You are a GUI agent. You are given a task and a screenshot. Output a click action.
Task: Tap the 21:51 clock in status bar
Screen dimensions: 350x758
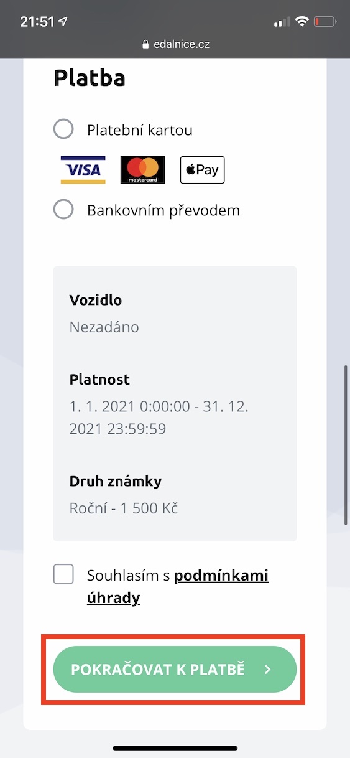[37, 22]
